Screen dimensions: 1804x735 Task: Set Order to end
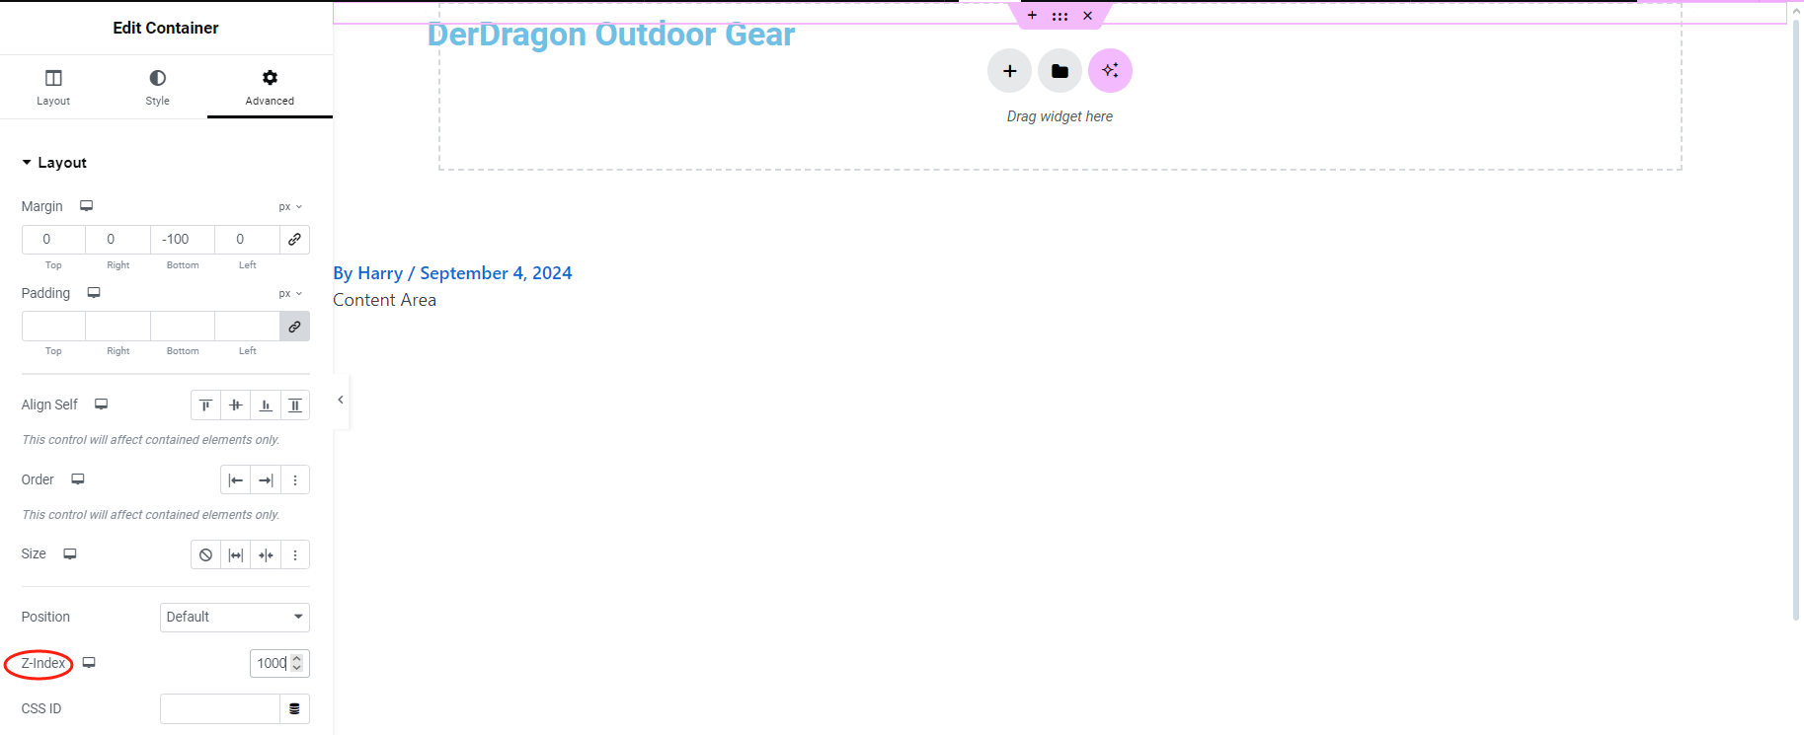265,480
